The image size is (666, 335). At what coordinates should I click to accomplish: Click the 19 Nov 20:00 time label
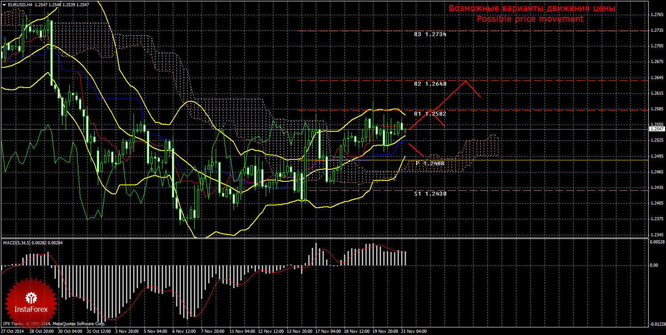click(x=385, y=332)
